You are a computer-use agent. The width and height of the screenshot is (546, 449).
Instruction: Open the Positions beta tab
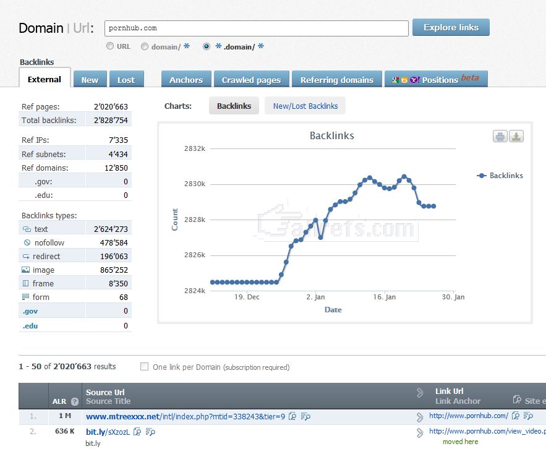tap(436, 79)
